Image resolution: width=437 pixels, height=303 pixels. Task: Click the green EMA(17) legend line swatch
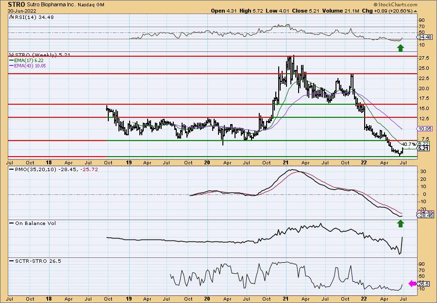(12, 61)
